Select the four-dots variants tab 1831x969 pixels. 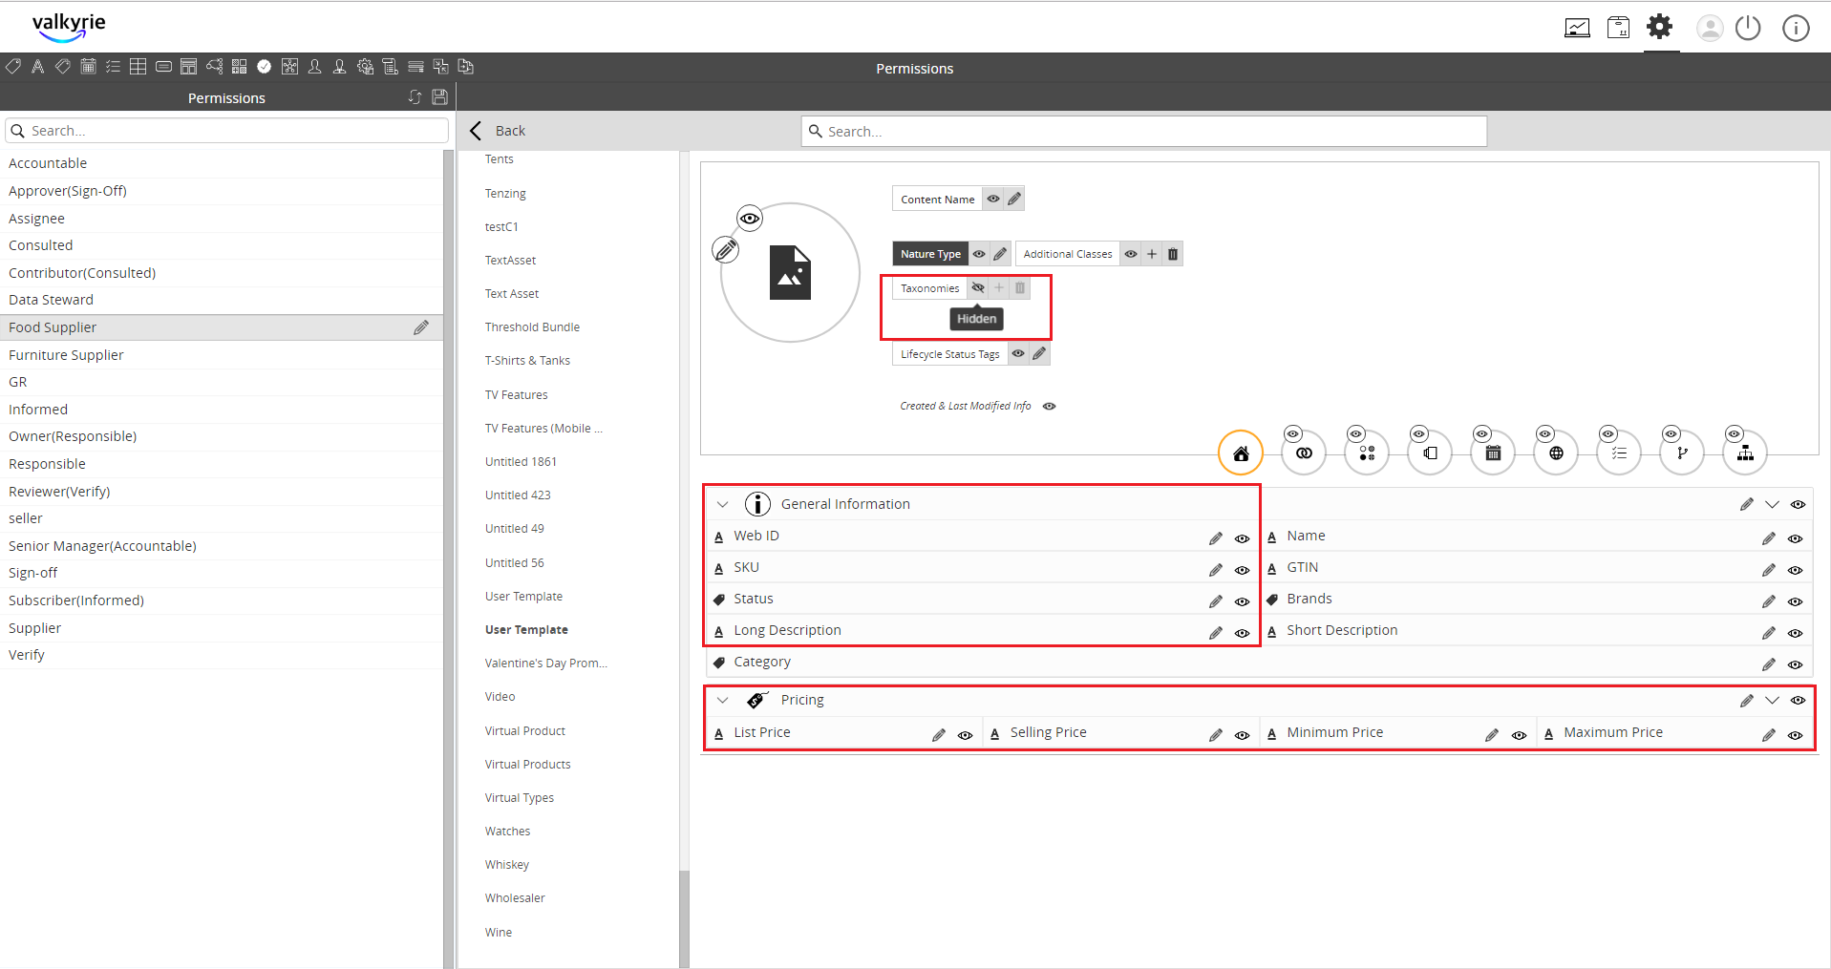[1367, 453]
